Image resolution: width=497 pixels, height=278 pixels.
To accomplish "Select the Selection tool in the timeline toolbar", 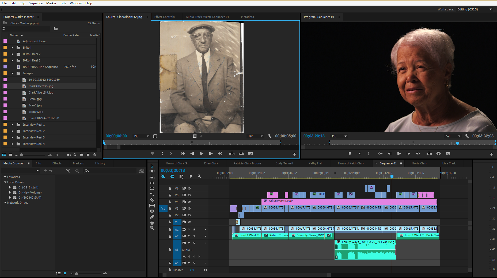I will click(x=152, y=166).
